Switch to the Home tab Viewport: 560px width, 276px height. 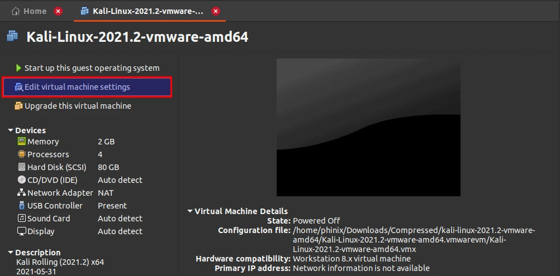(x=35, y=11)
